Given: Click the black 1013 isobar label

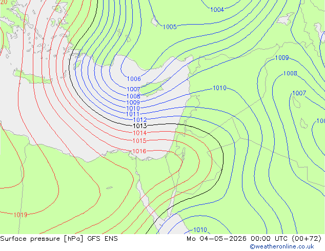Looking at the screenshot, I should 140,126.
